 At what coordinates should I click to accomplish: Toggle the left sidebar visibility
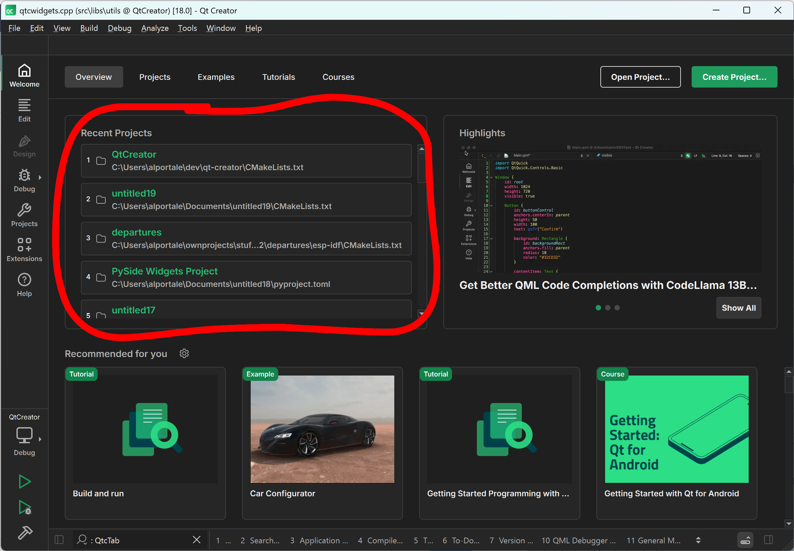click(x=59, y=540)
